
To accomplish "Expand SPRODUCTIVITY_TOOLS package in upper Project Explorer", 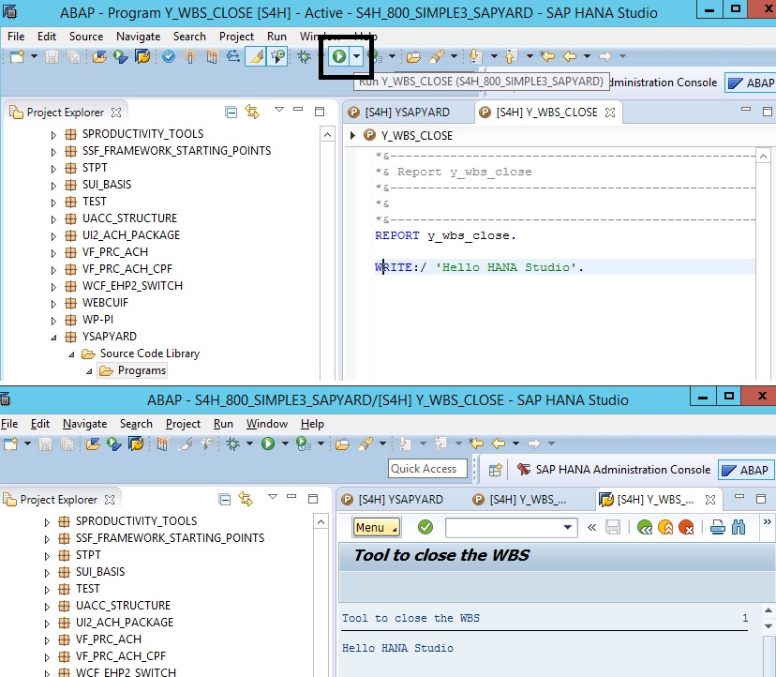I will tap(53, 135).
